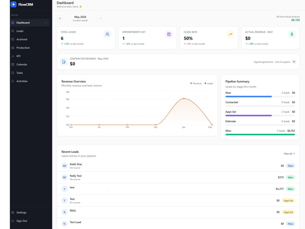Viewport: 305px width, 229px height.
Task: Click the R avatar for REAL lead
Action: point(64,212)
